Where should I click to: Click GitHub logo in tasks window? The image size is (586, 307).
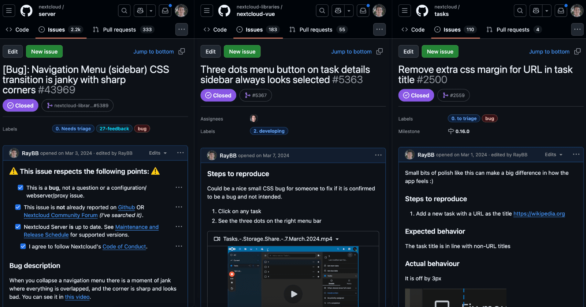click(x=422, y=11)
